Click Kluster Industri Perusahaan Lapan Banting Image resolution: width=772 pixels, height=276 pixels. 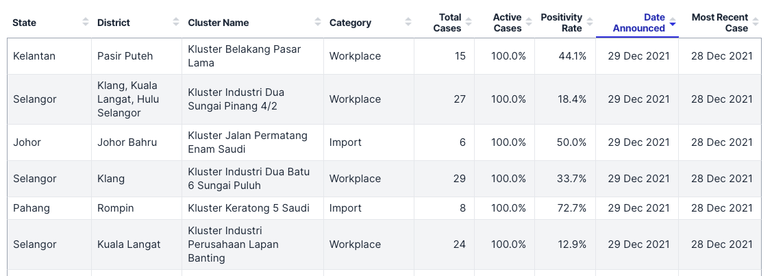tap(234, 244)
